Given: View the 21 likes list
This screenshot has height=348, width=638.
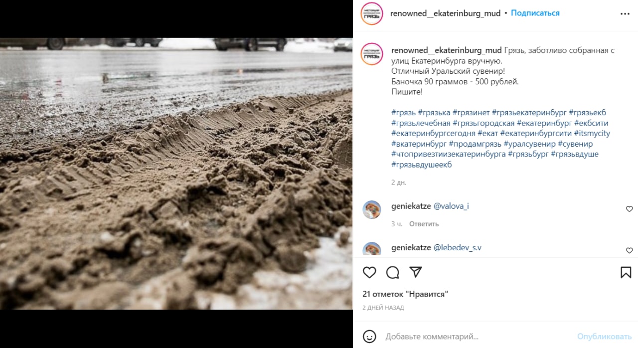Looking at the screenshot, I should (x=405, y=294).
